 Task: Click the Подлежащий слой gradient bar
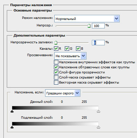[x=55, y=124]
